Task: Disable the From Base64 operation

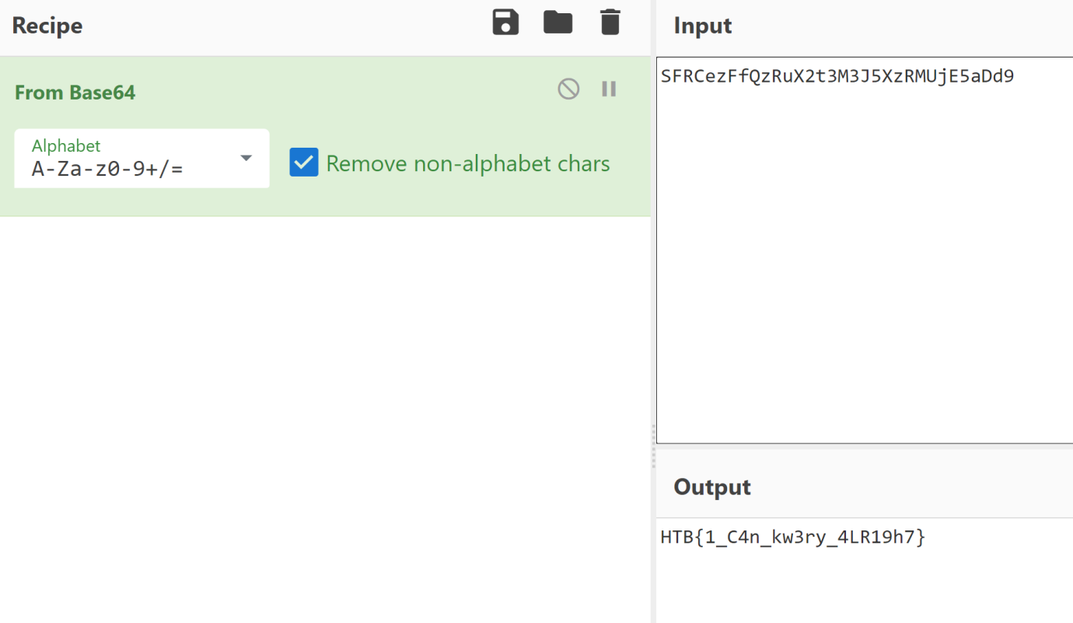Action: click(x=568, y=89)
